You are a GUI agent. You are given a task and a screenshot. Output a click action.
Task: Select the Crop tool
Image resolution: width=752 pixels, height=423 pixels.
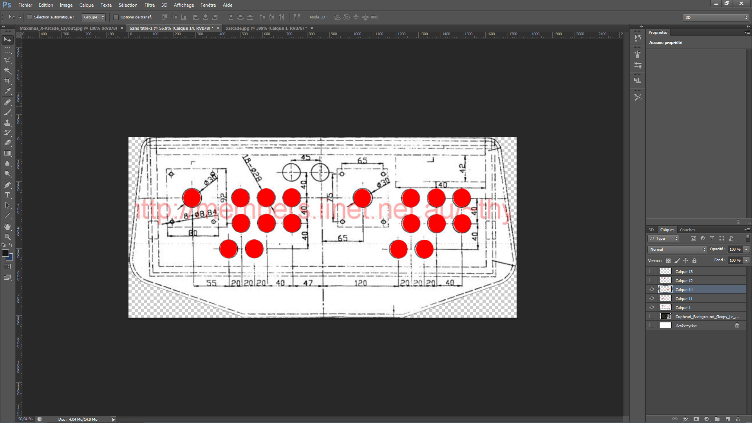pos(7,81)
